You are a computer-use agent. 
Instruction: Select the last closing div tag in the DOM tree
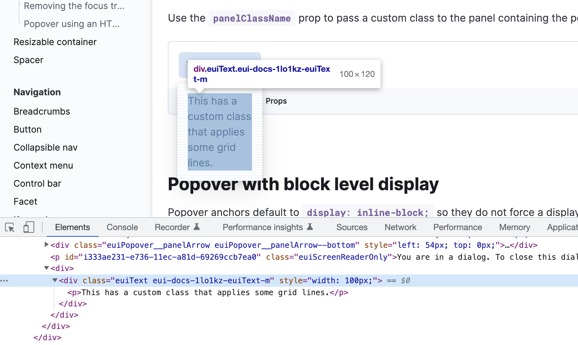(x=48, y=338)
